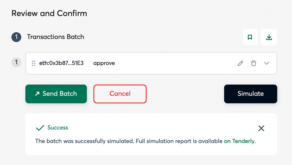The image size is (292, 165).
Task: Run Simulate on the batch
Action: click(x=250, y=94)
